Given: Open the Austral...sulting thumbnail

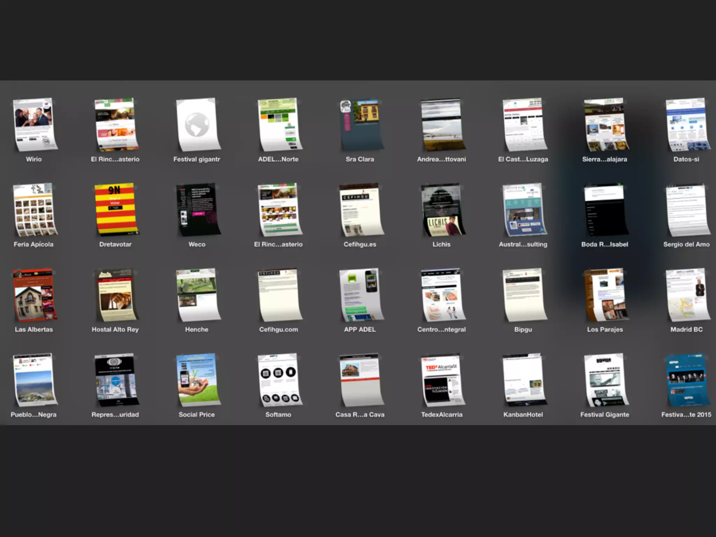Looking at the screenshot, I should tap(524, 209).
